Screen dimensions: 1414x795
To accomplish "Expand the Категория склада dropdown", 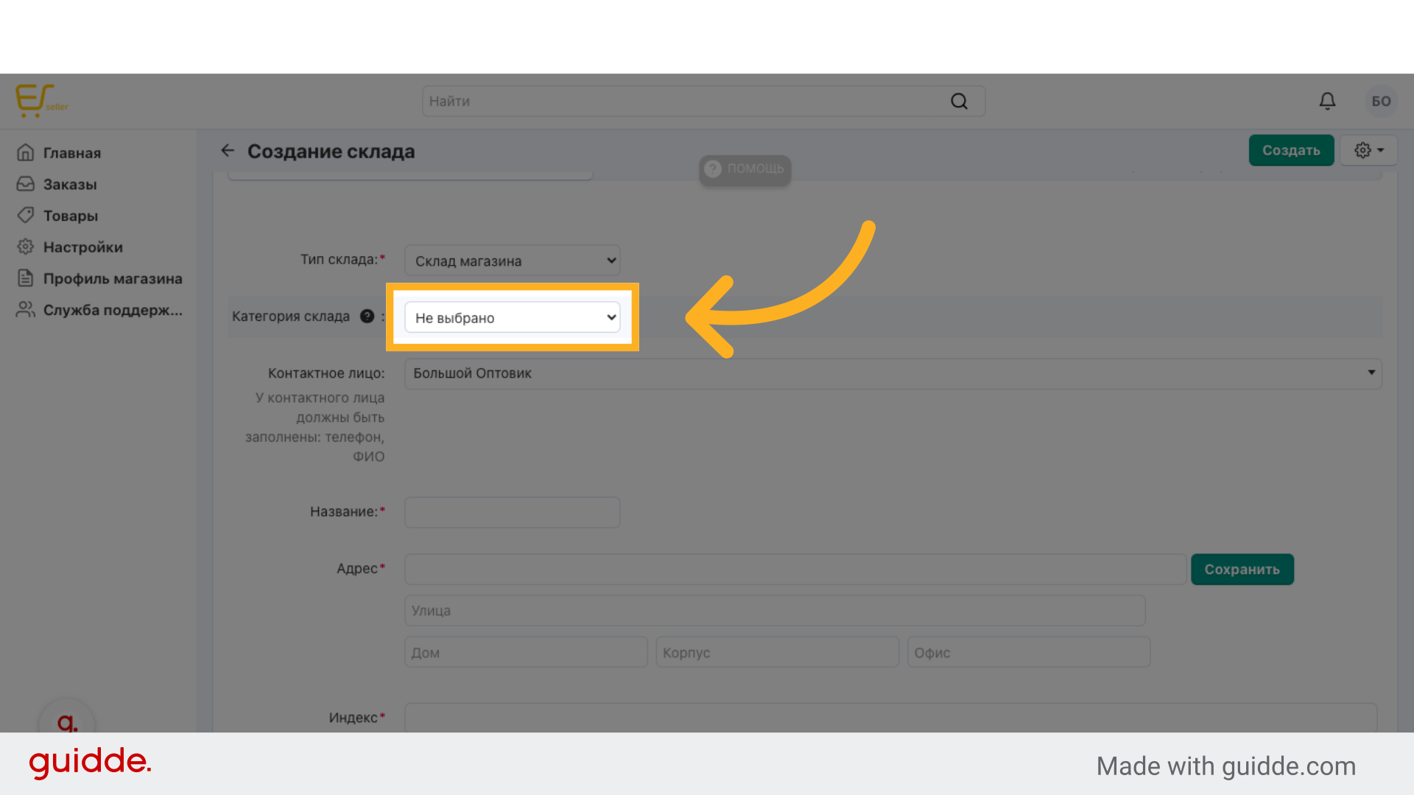I will 513,318.
